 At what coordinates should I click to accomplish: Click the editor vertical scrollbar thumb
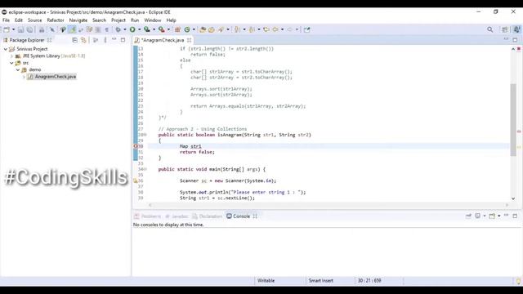513,120
